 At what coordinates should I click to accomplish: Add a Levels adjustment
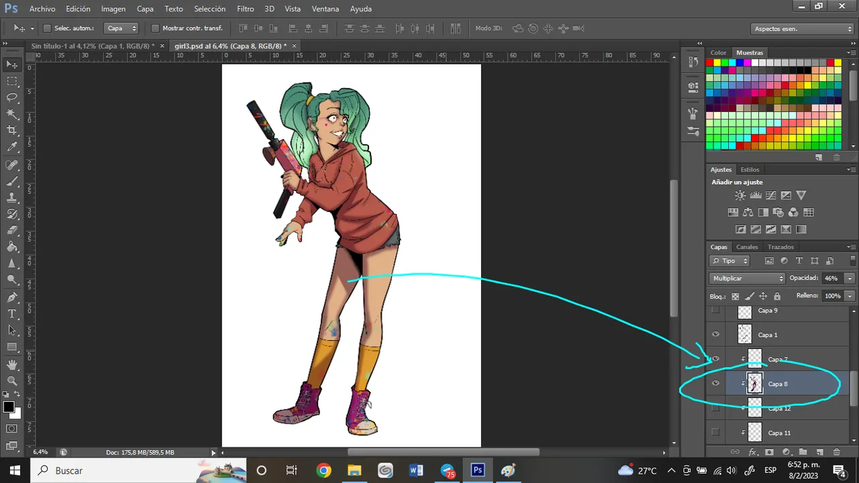point(756,196)
